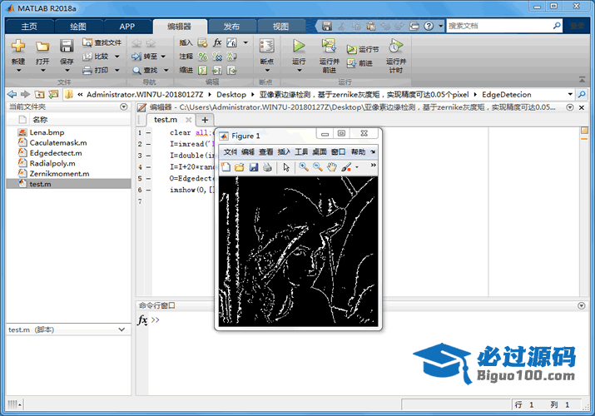The width and height of the screenshot is (595, 416).
Task: Select Radialpoly.m in file list
Action: 52,163
